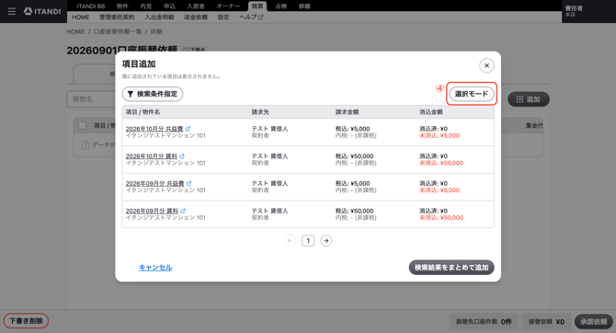Focus the 建物名 search field
This screenshot has height=333, width=616.
click(x=91, y=99)
